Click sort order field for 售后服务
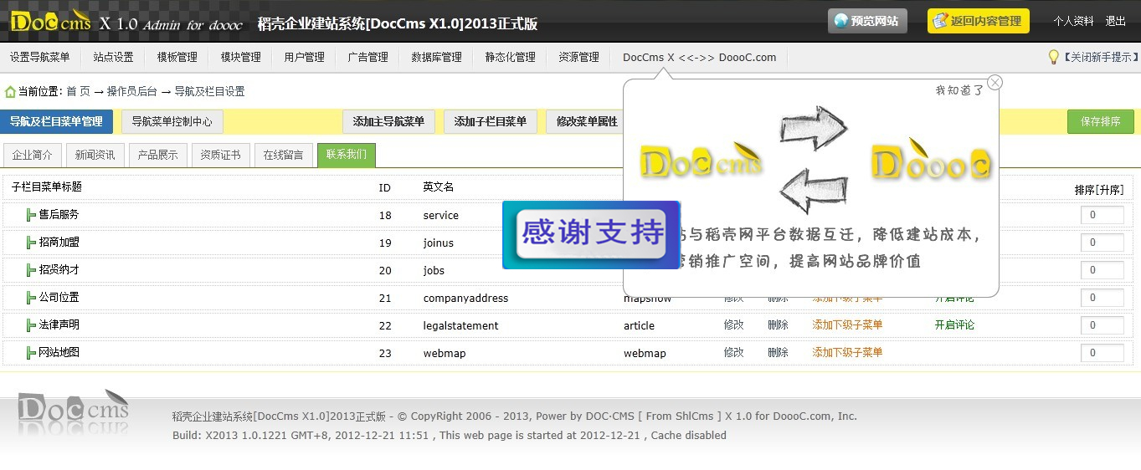 (x=1102, y=215)
